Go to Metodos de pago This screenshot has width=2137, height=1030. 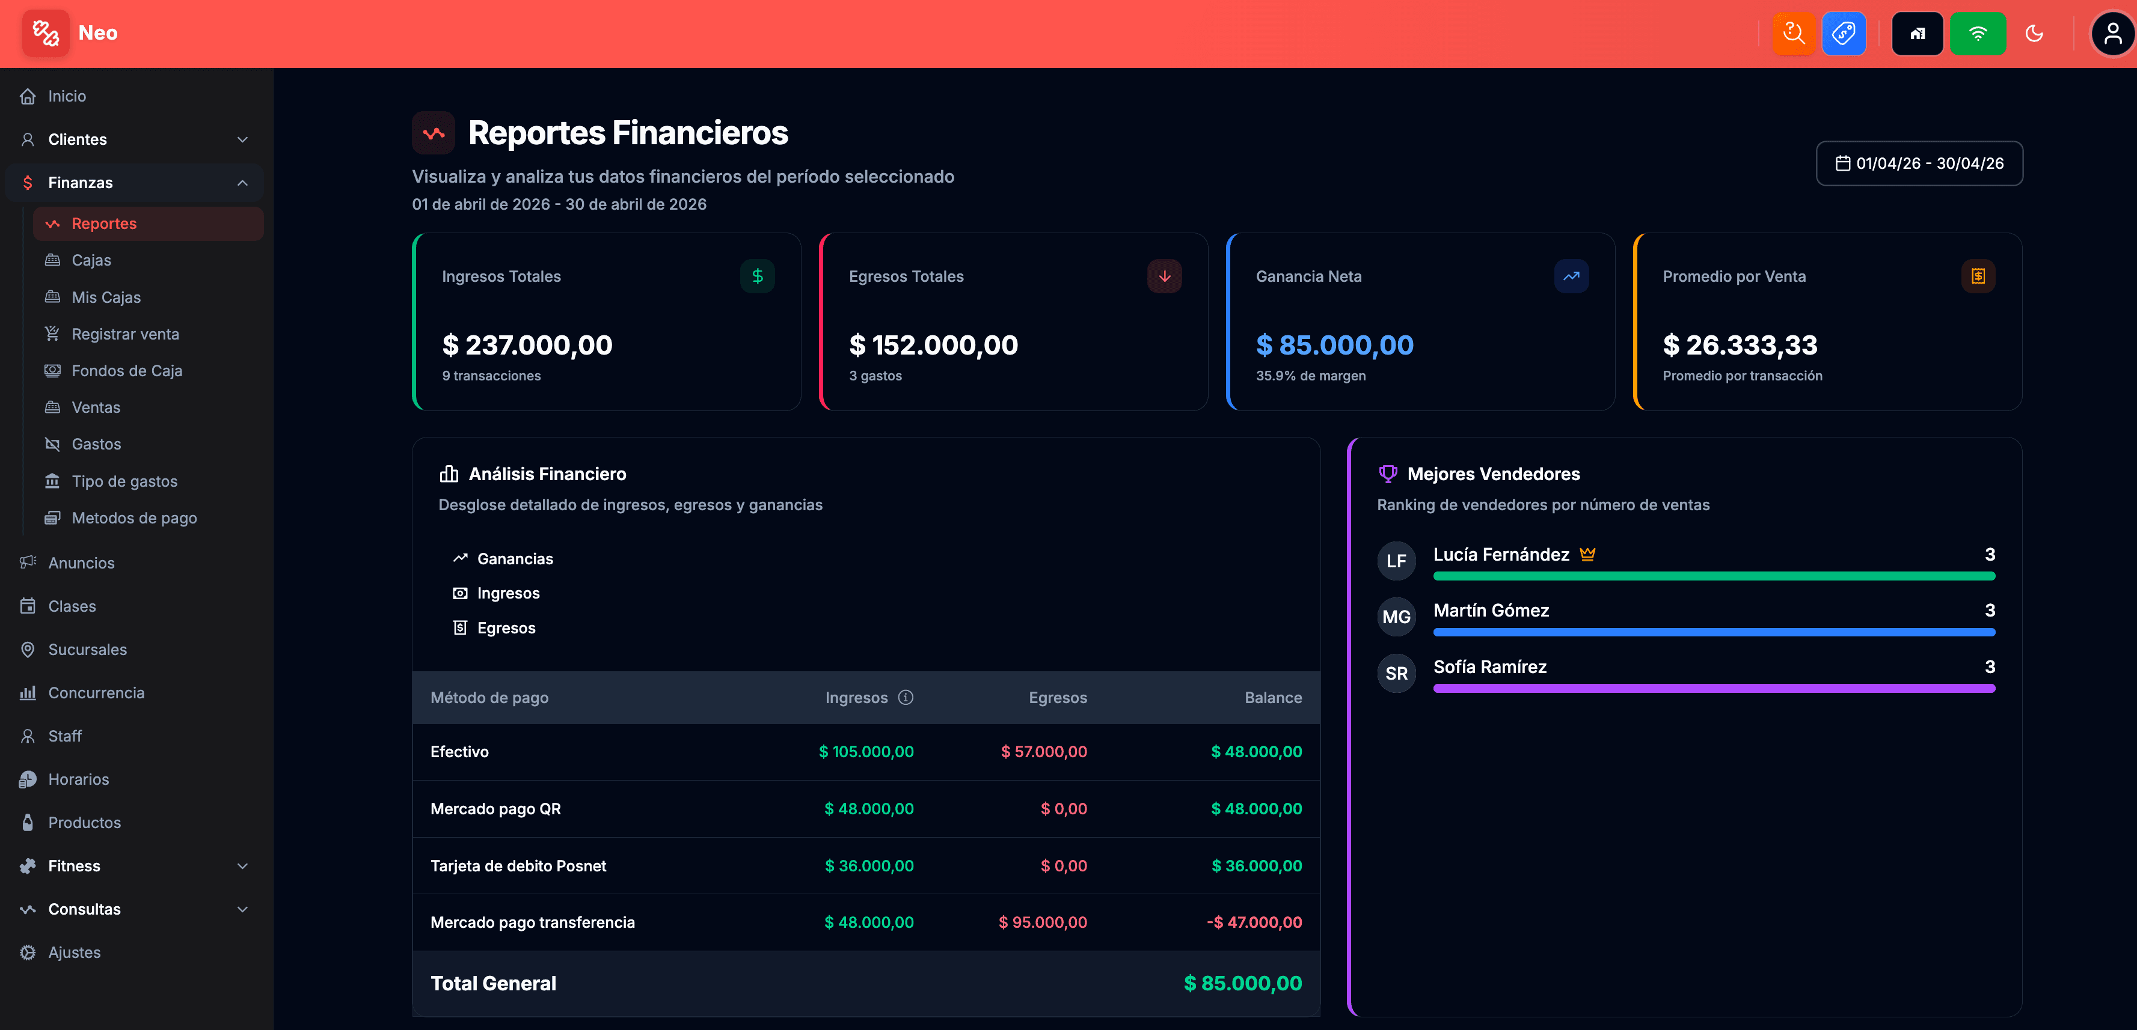tap(133, 519)
